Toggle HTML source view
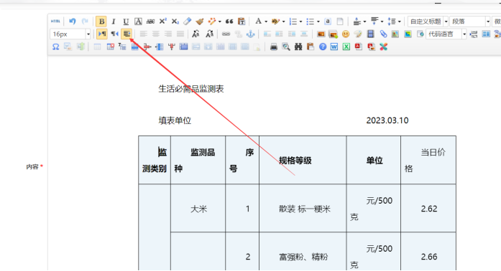501x271 pixels. (x=55, y=22)
